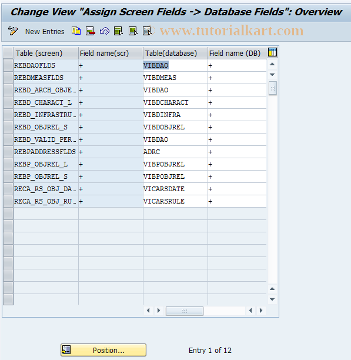Viewport: 351px width, 360px height.
Task: Click first left arrow of horizontal scrollbar
Action: point(148,311)
